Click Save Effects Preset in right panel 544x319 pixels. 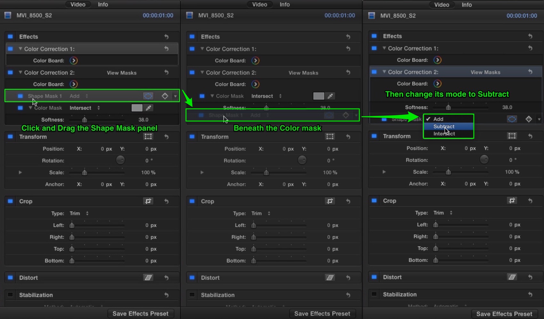point(504,314)
